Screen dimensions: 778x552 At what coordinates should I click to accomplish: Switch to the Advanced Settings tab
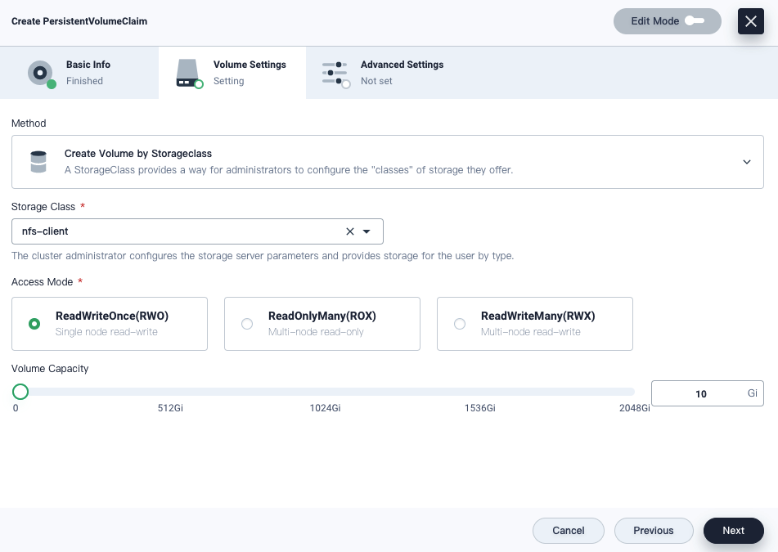coord(401,73)
